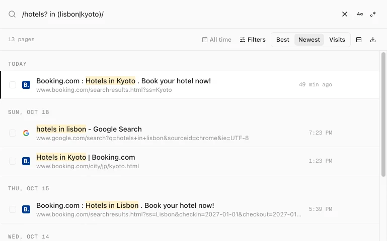Screen dimensions: 387x241
Task: Click the WED, OCT 14 date header
Action: 29,237
